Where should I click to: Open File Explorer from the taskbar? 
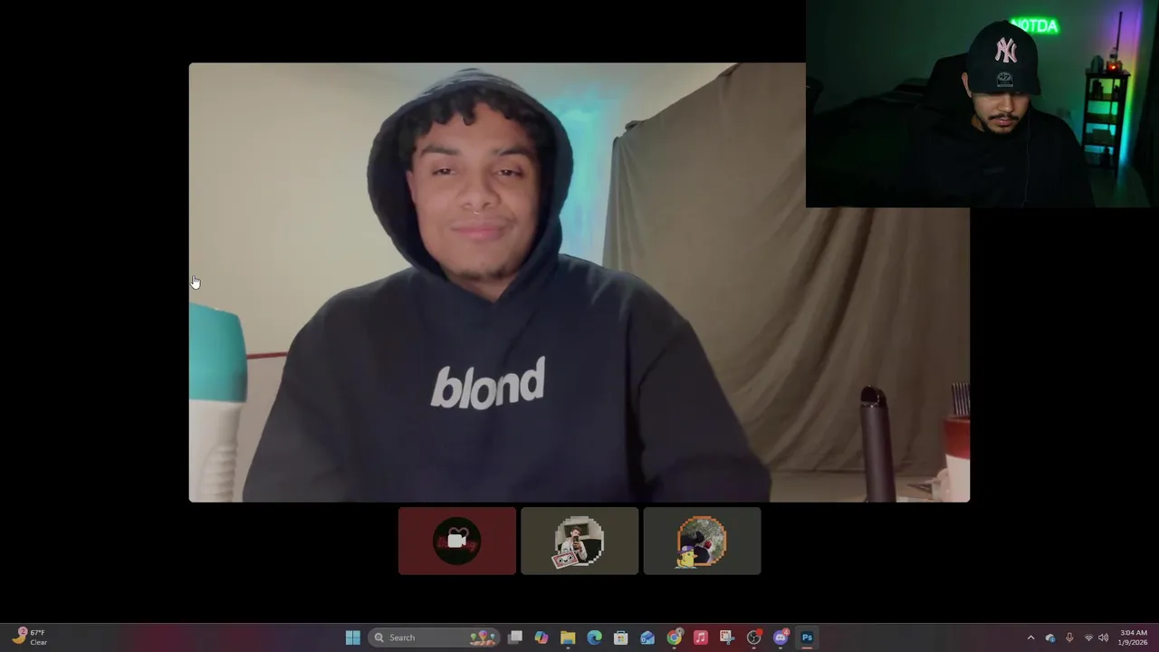coord(568,638)
